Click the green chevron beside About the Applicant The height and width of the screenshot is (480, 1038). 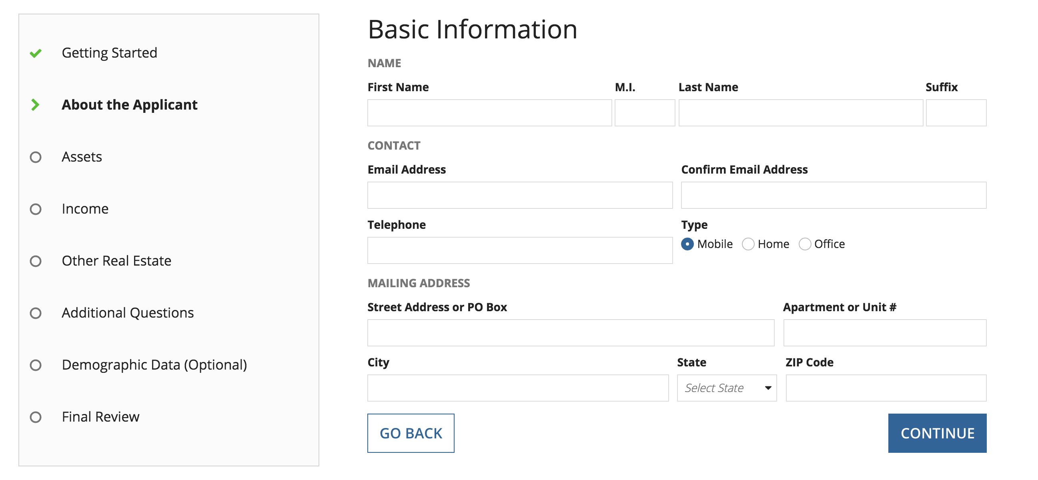coord(36,105)
